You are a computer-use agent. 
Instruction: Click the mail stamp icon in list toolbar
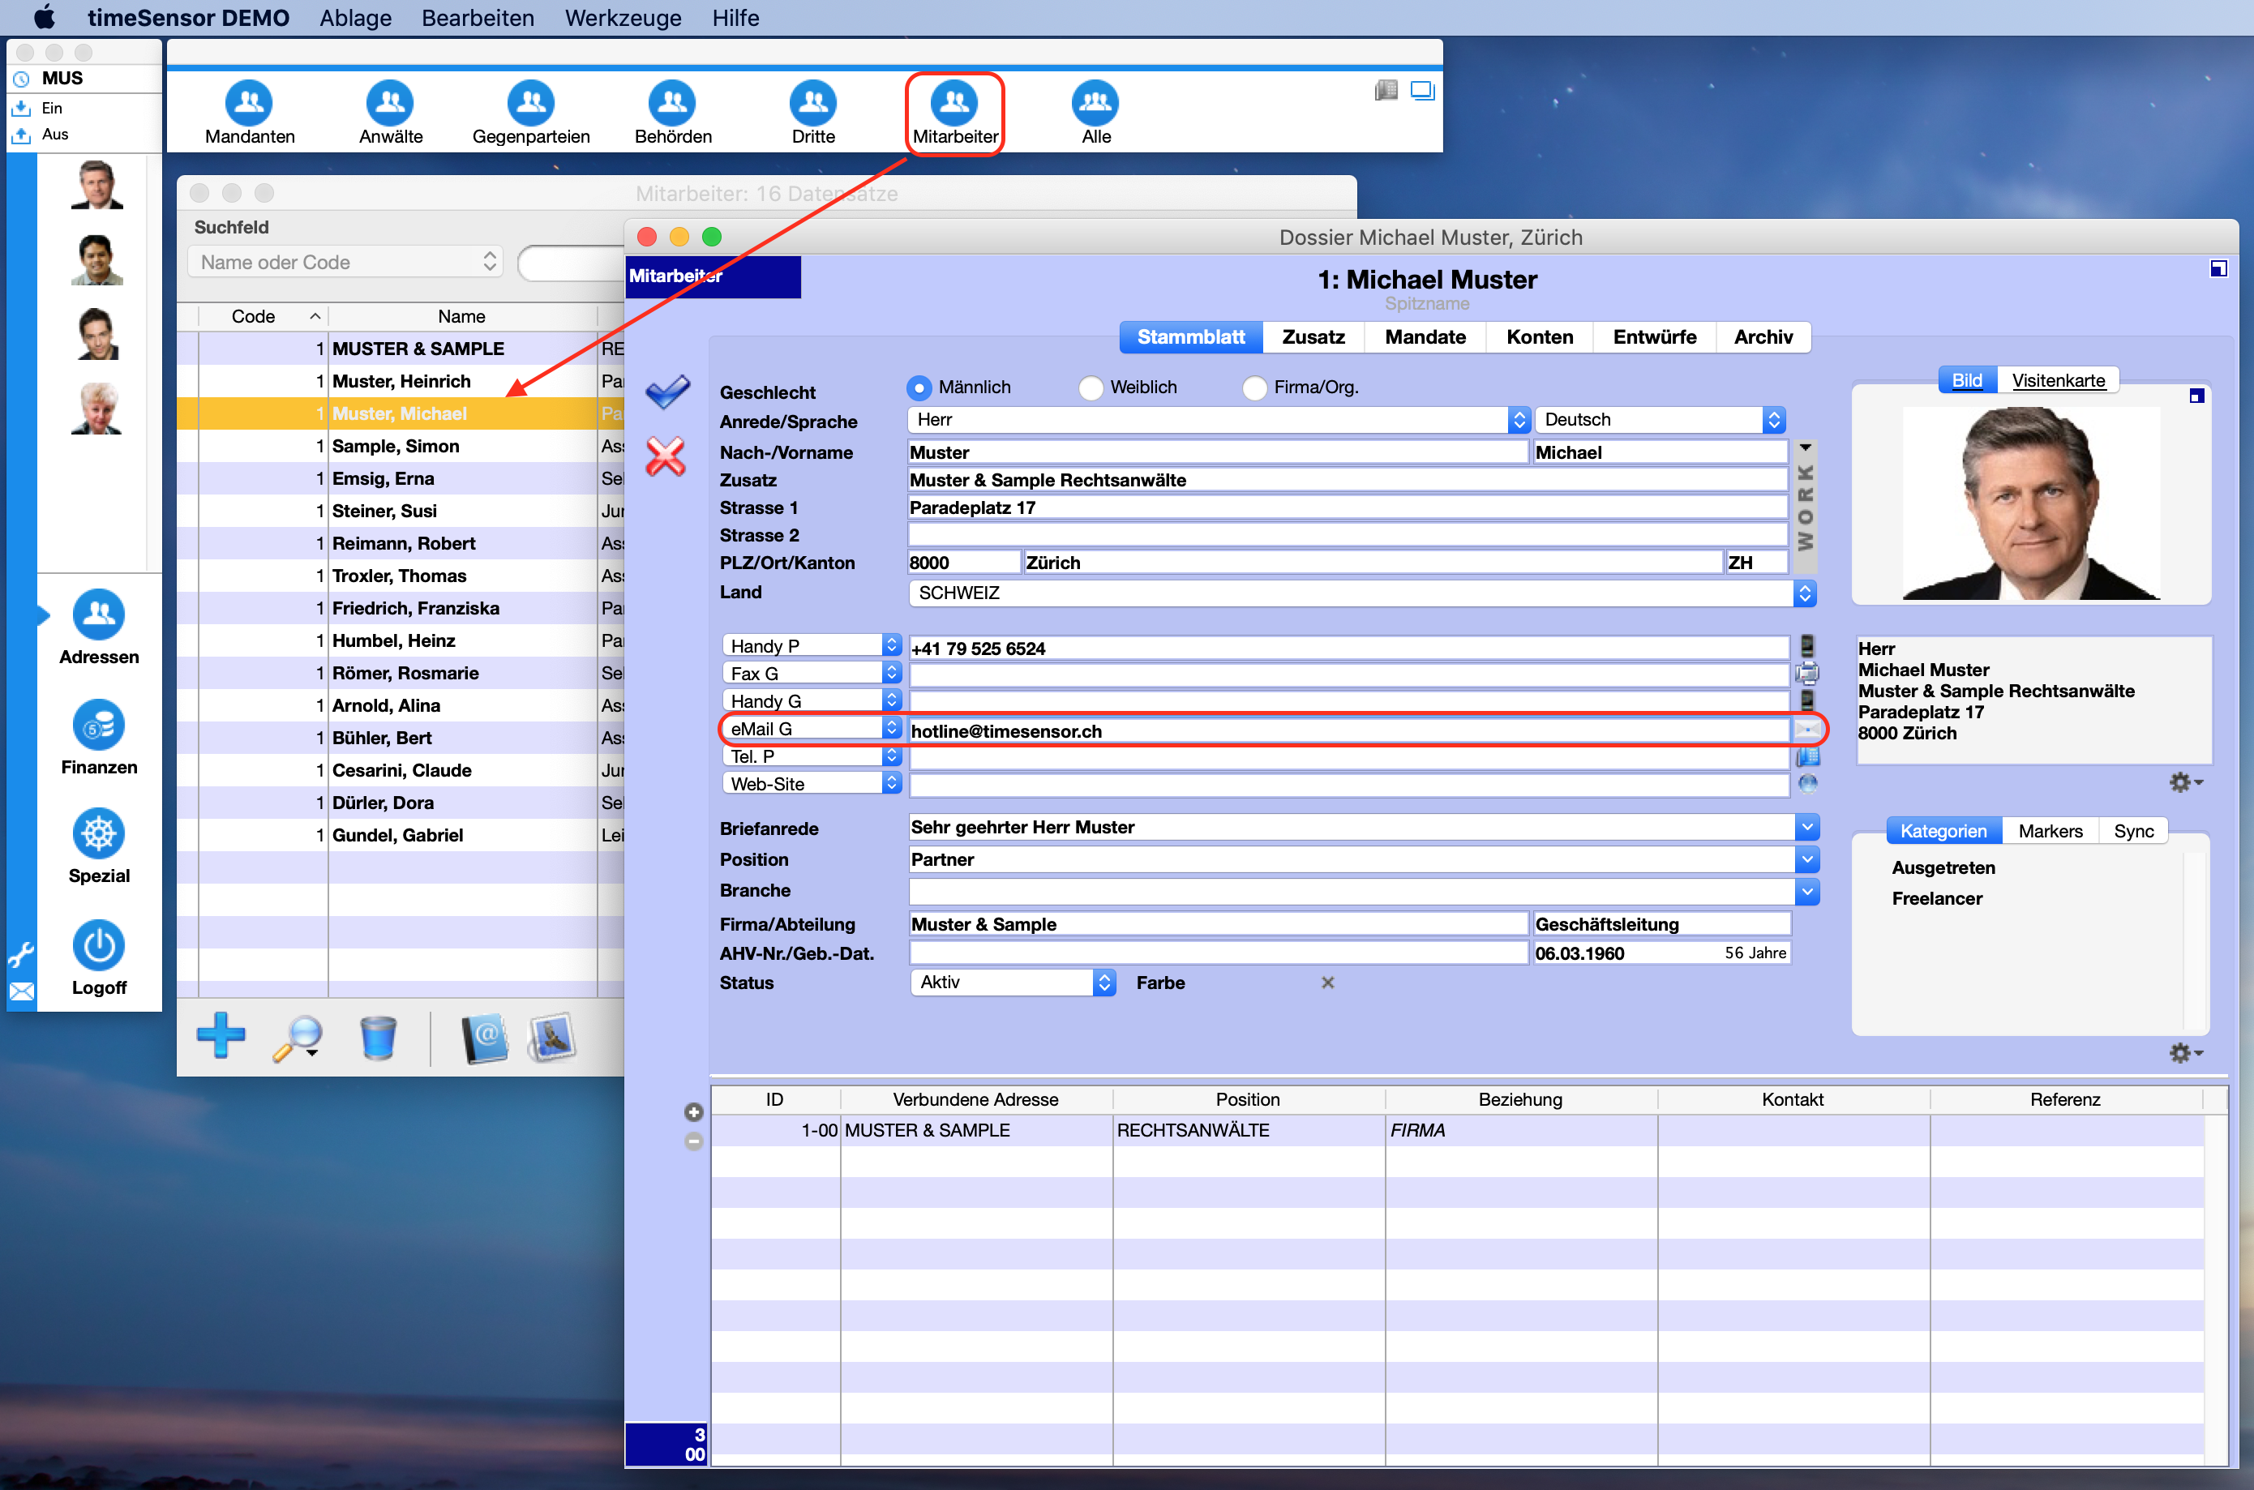[x=552, y=1037]
